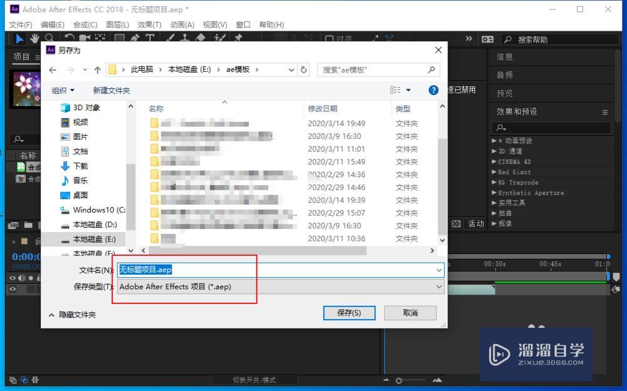The width and height of the screenshot is (627, 391).
Task: Select the Eraser tool
Action: tap(200, 39)
